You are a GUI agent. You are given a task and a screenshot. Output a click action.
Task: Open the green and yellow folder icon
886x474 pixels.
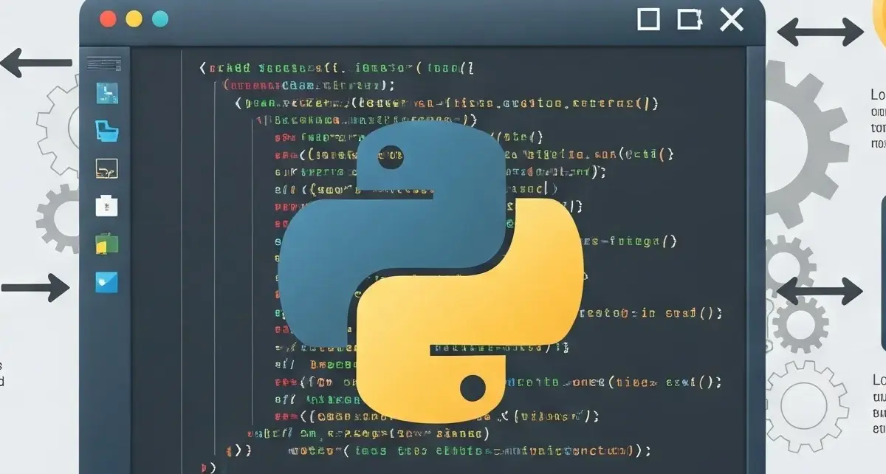107,244
